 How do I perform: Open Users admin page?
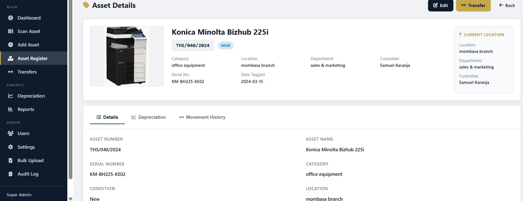pos(34,133)
